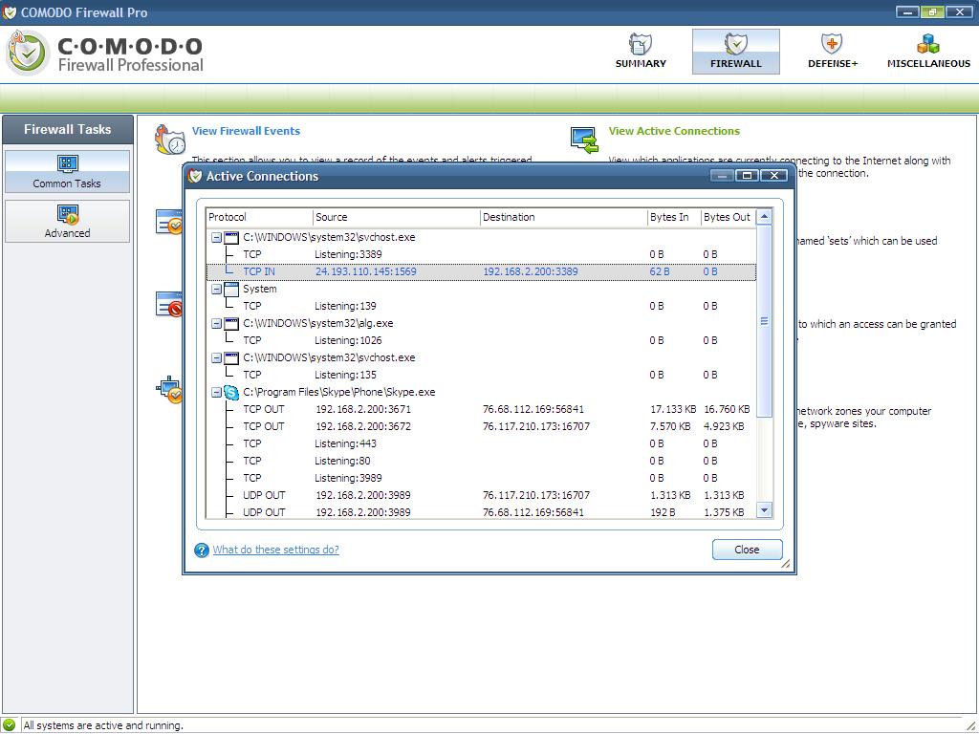The image size is (979, 734).
Task: Collapse the Skype.exe tree node
Action: coord(216,392)
